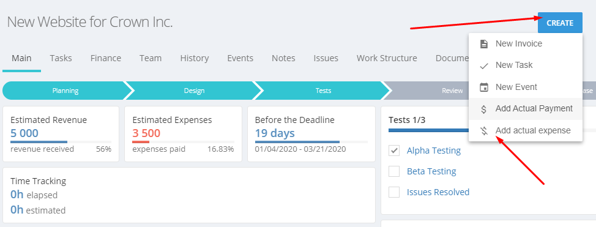
Task: Click the New Invoice document icon
Action: 484,43
